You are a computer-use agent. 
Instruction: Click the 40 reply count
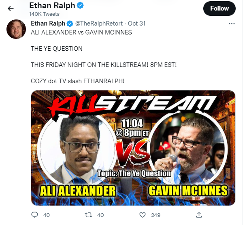[47, 215]
